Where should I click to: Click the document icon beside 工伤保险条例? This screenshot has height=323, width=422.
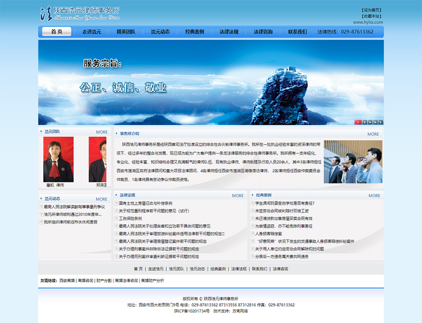click(116, 218)
